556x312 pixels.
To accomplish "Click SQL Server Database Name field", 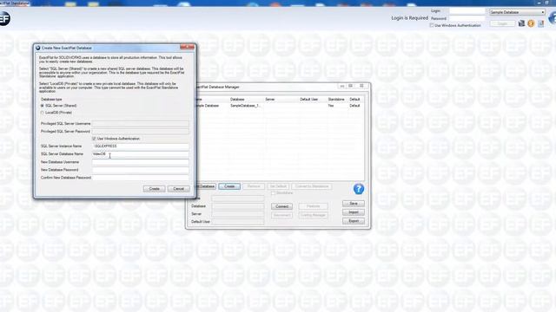I will pyautogui.click(x=141, y=154).
